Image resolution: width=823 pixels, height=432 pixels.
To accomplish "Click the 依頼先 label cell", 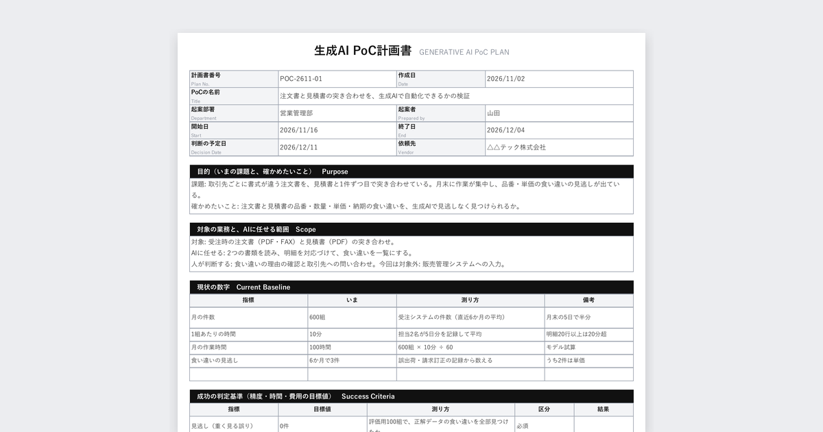I will 441,147.
